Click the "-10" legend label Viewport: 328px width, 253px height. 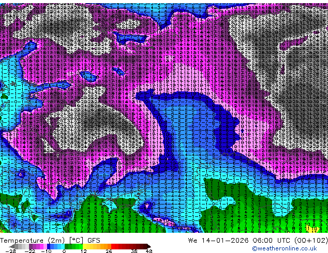pos(46,251)
